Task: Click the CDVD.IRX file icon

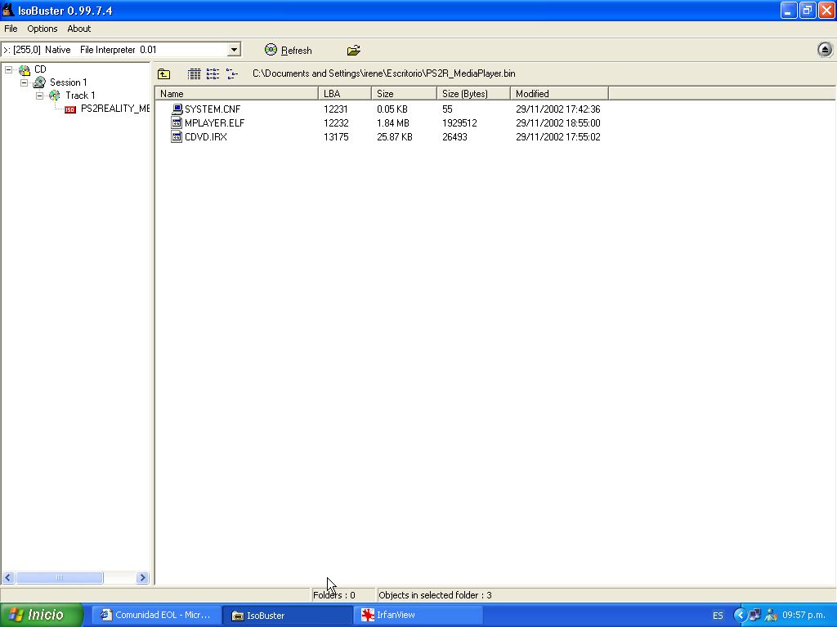Action: coord(177,137)
